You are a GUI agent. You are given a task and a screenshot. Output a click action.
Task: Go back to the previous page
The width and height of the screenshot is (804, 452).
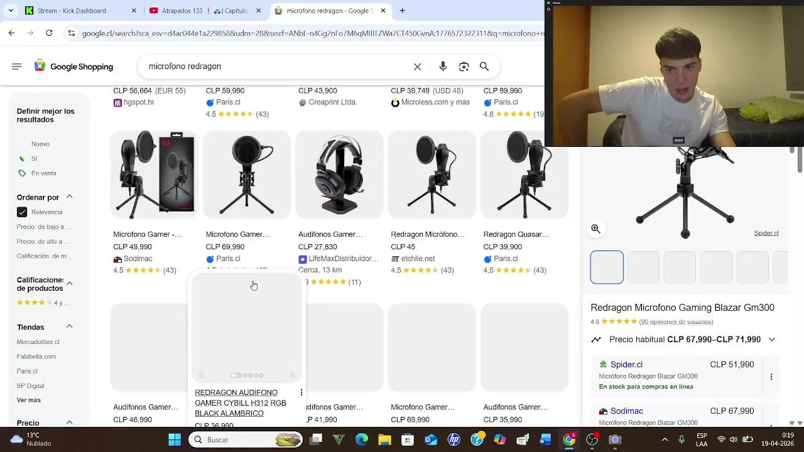coord(11,33)
